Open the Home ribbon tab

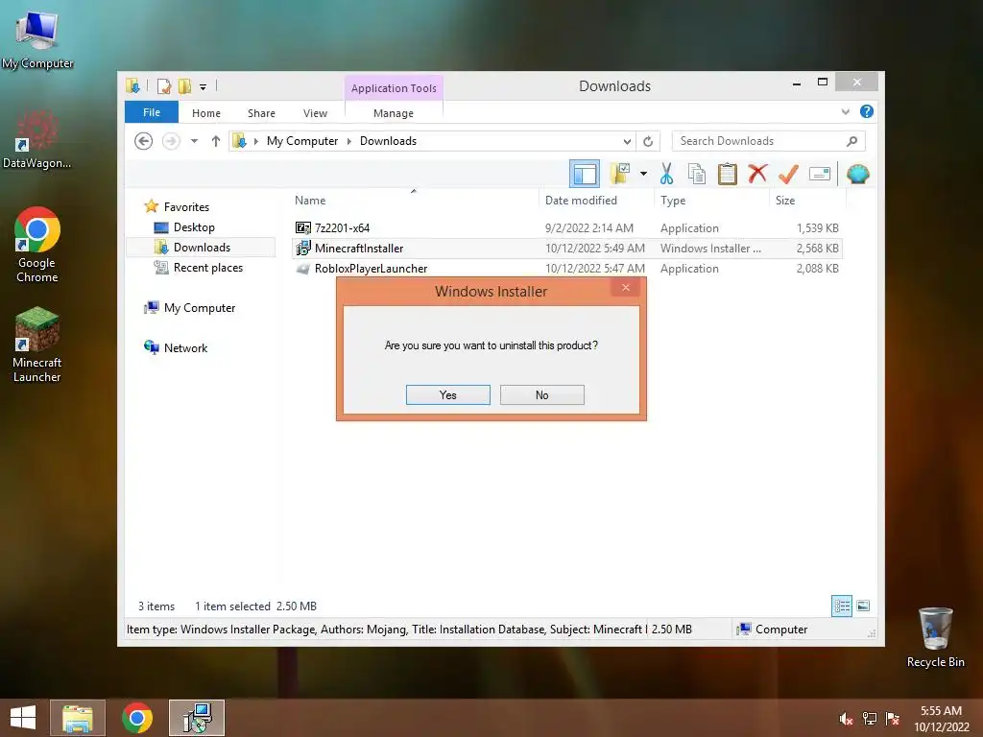point(205,113)
